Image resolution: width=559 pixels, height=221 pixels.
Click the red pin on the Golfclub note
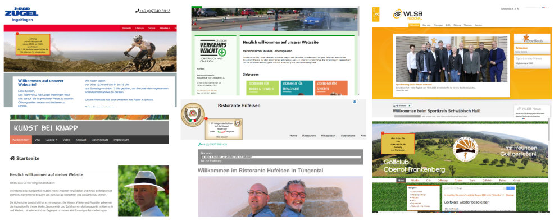pyautogui.click(x=383, y=133)
